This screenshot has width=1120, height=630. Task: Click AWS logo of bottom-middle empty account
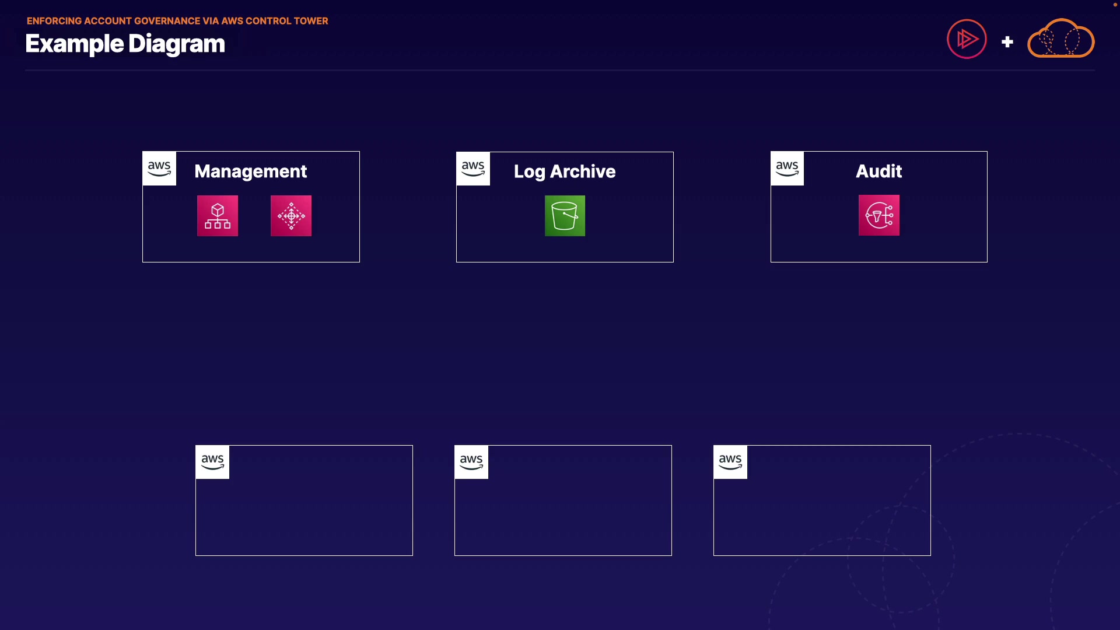[471, 462]
